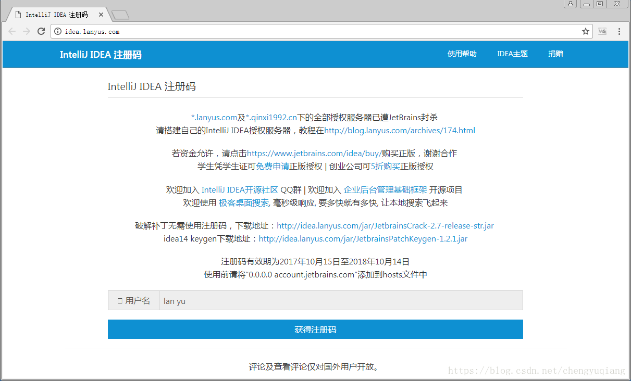Screen dimensions: 631x381
Task: Open a new tab button
Action: coord(120,15)
